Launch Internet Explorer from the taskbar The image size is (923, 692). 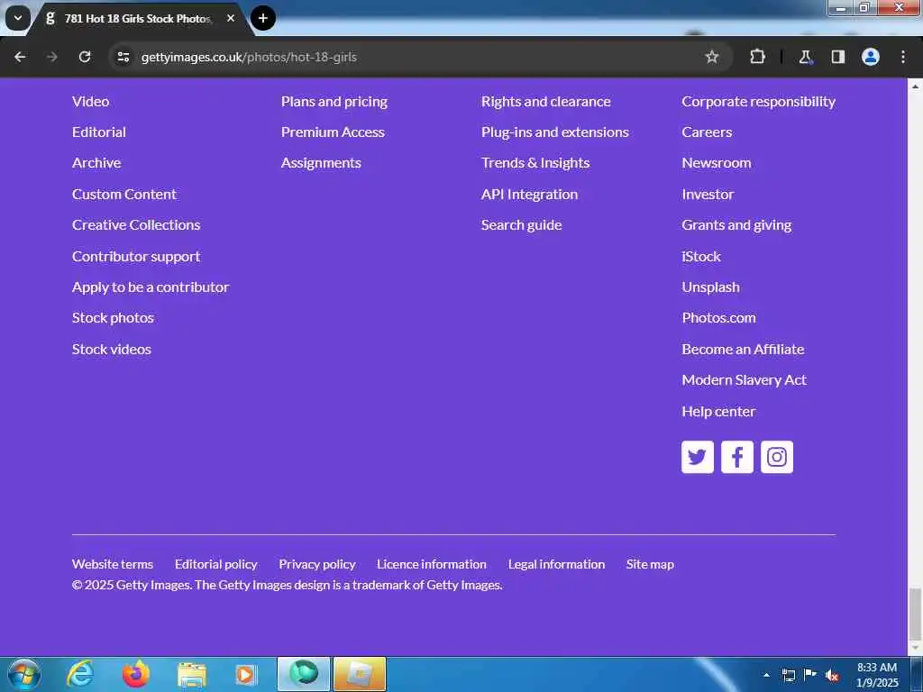tap(80, 674)
